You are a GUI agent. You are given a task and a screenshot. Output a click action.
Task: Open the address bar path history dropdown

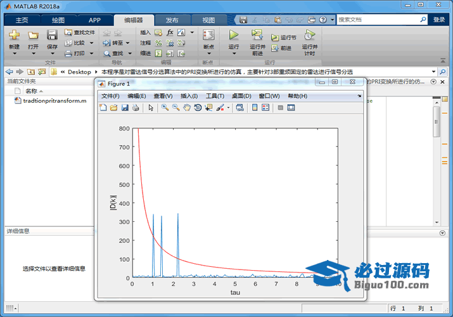click(x=433, y=72)
